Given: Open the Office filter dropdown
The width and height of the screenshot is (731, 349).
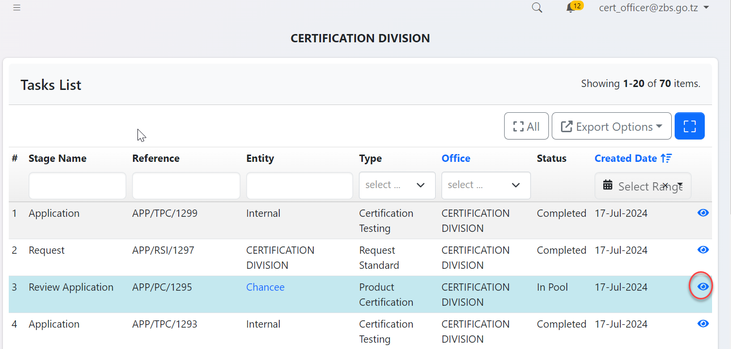Looking at the screenshot, I should tap(486, 185).
